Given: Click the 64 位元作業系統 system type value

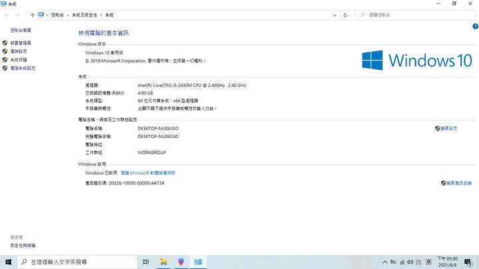Looking at the screenshot, I should point(168,101).
